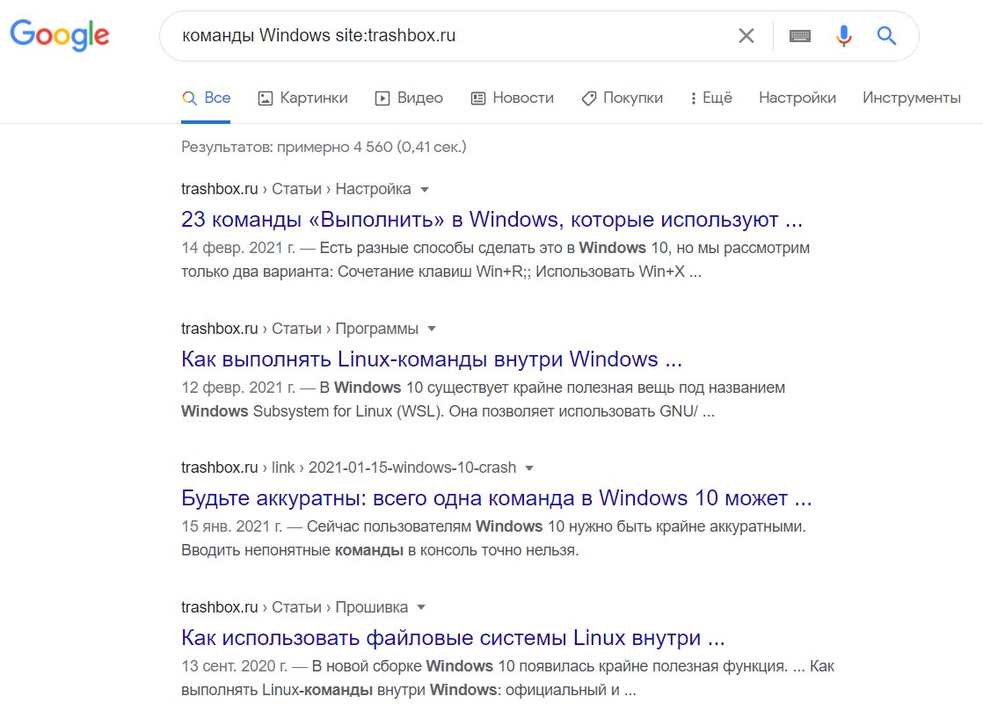Image resolution: width=983 pixels, height=718 pixels.
Task: Expand arrow beside 2021-01-15-windows-10-crash breadcrumb
Action: tap(529, 468)
